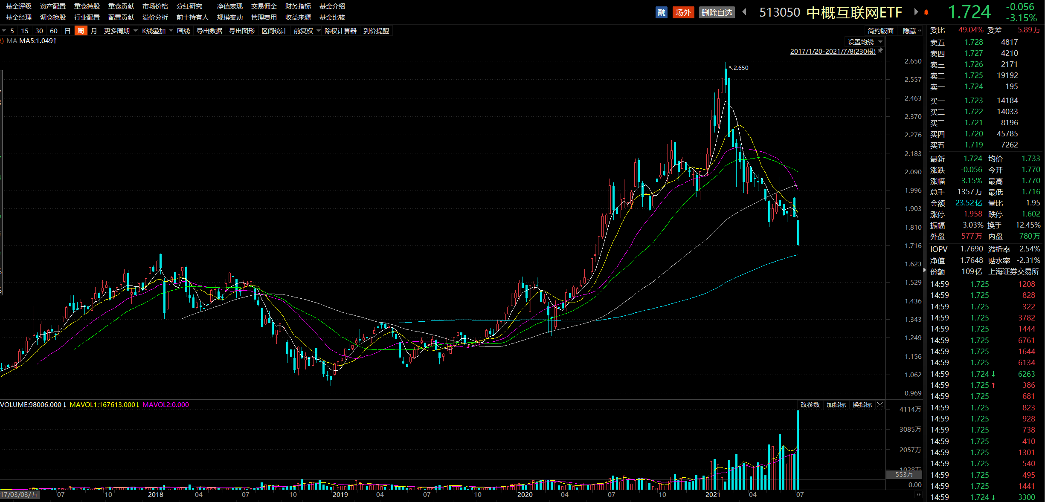The image size is (1045, 502).
Task: Click the orange 场外 badge
Action: [683, 12]
